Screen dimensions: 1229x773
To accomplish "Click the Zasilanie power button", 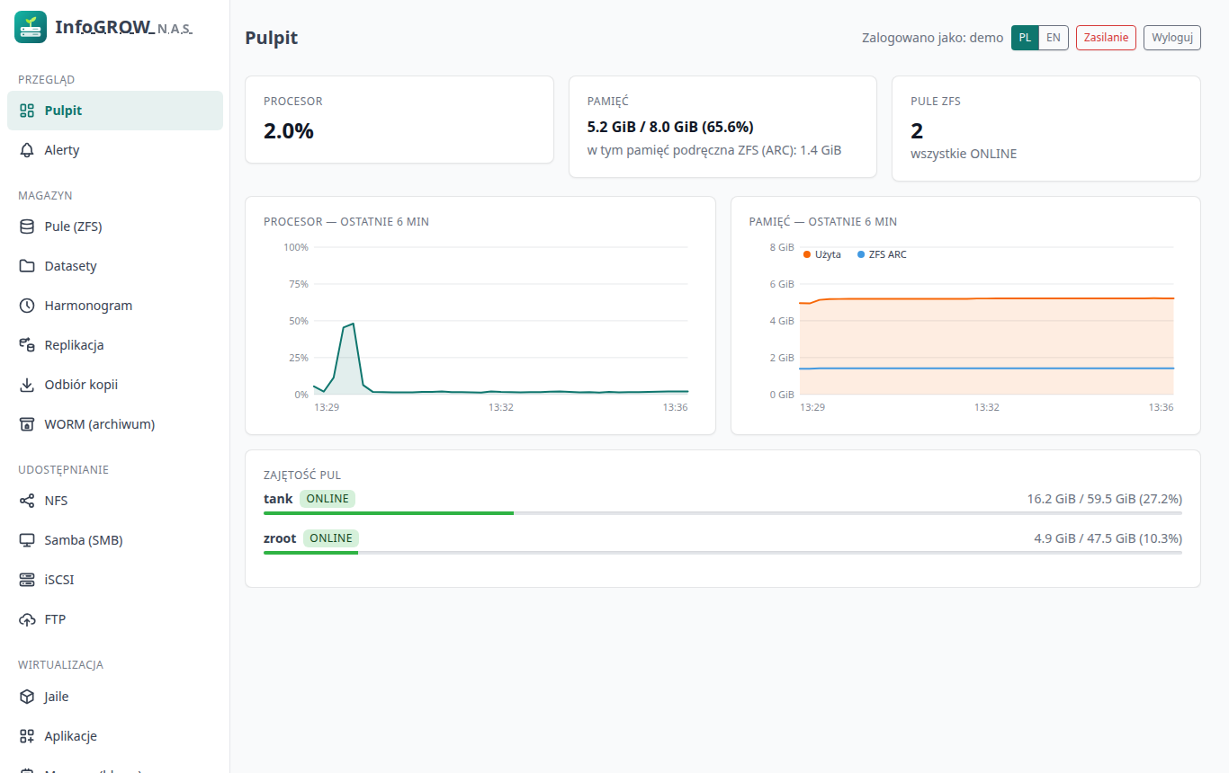I will pos(1106,38).
